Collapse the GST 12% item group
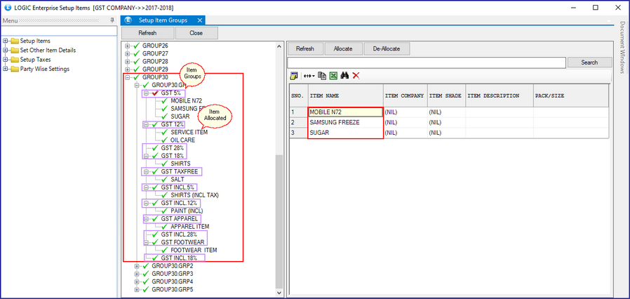 coord(146,125)
